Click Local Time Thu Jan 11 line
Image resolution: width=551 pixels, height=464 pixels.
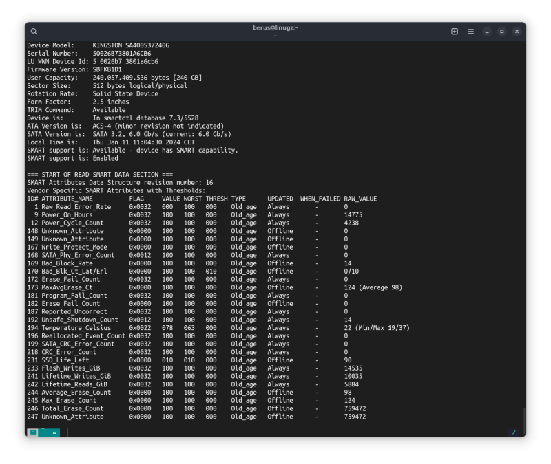coord(111,142)
